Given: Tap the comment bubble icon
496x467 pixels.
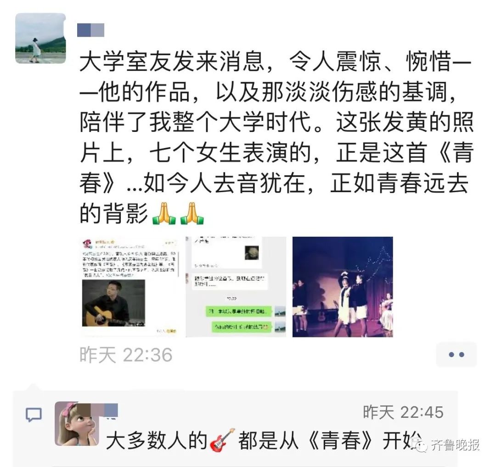Looking at the screenshot, I should [x=34, y=415].
